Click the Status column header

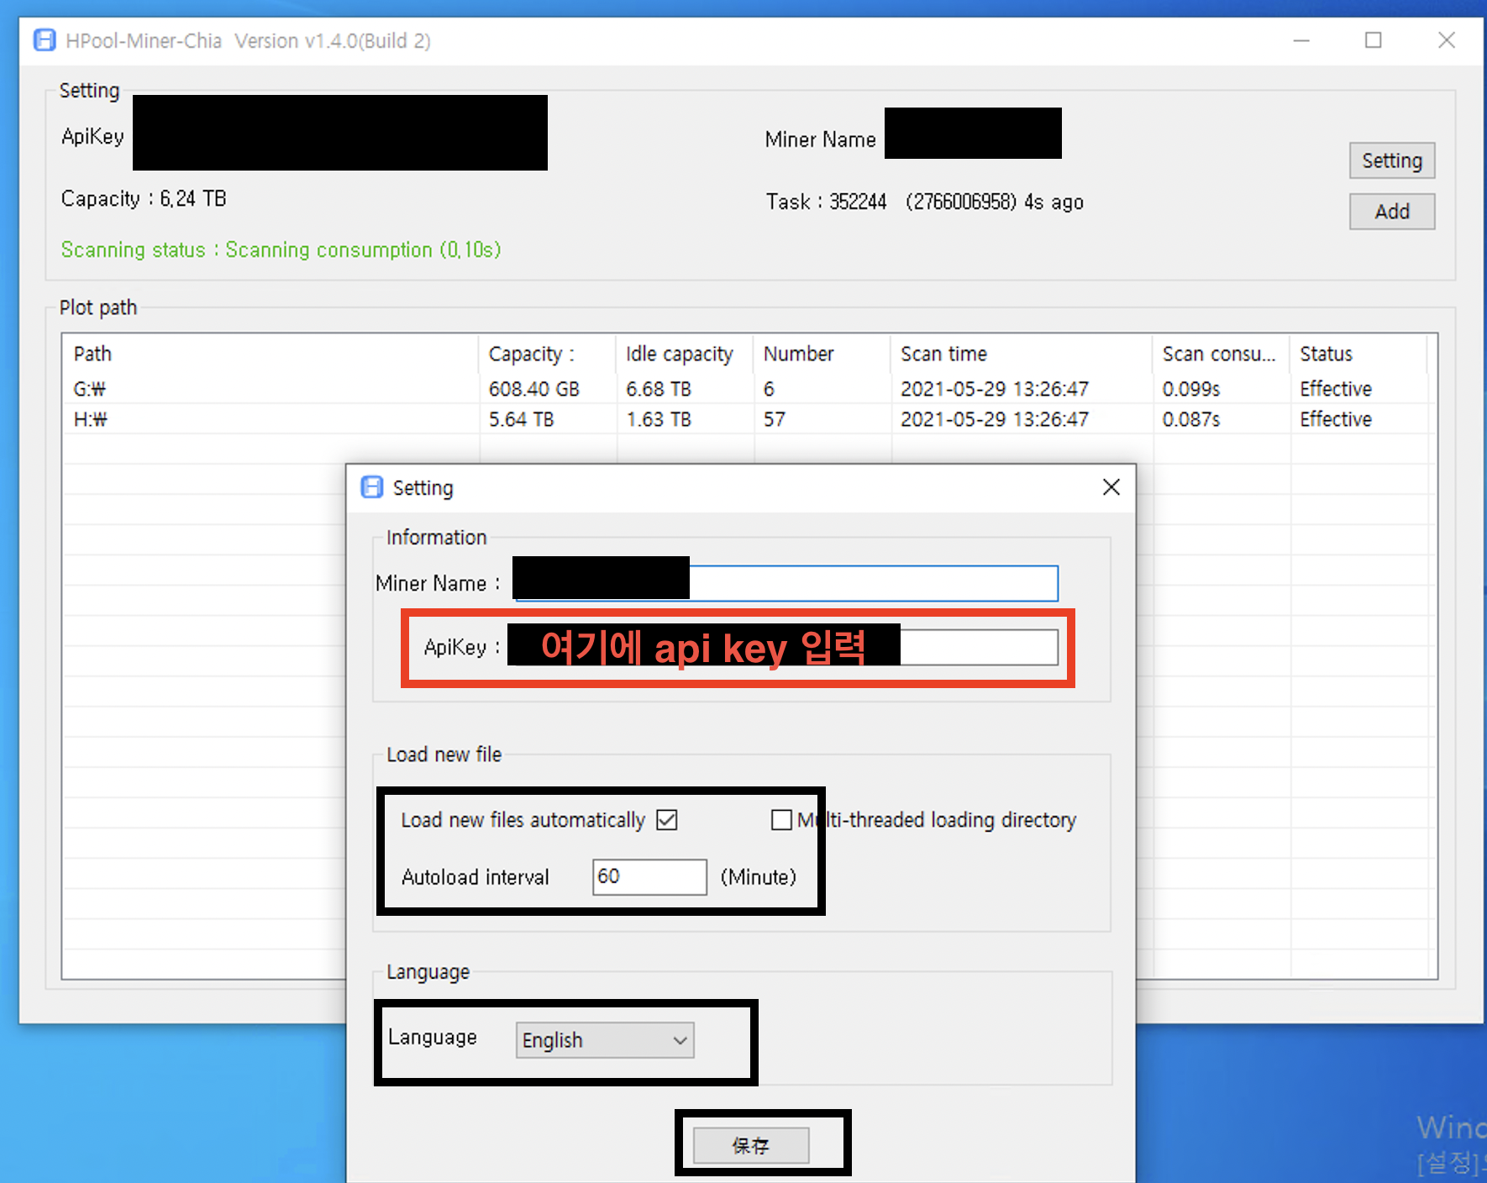point(1358,354)
